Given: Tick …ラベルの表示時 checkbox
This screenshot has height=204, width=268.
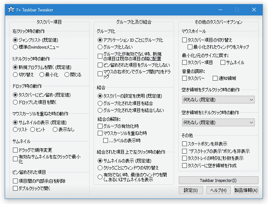Looking at the screenshot, I should coord(106,141).
